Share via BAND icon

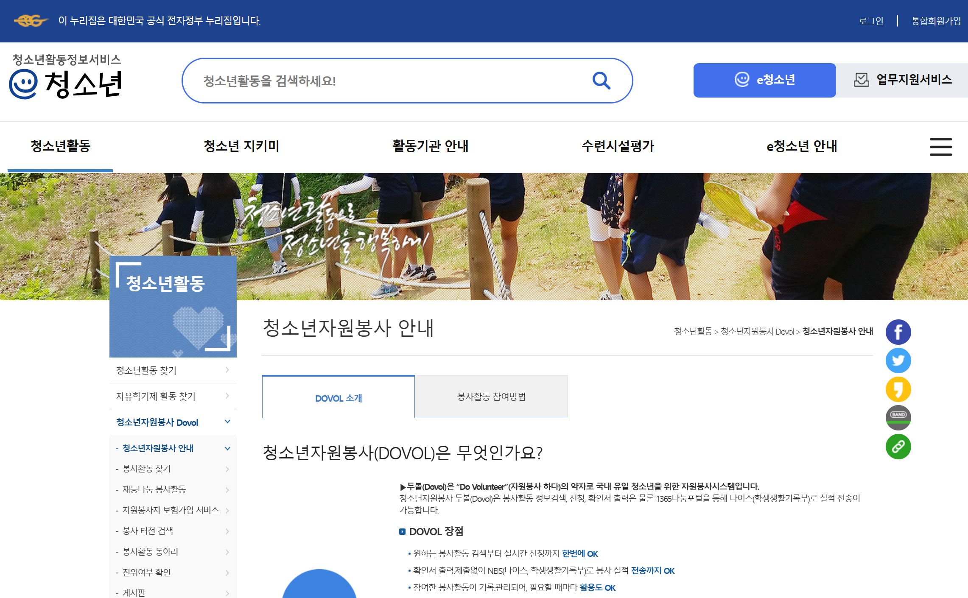coord(898,418)
